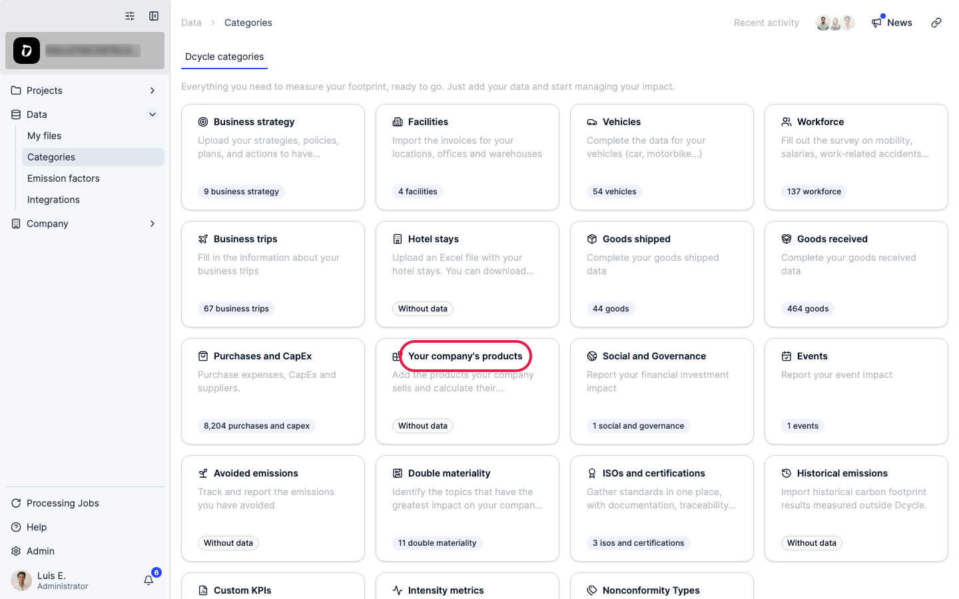Click the Historical emissions clock icon

(787, 473)
